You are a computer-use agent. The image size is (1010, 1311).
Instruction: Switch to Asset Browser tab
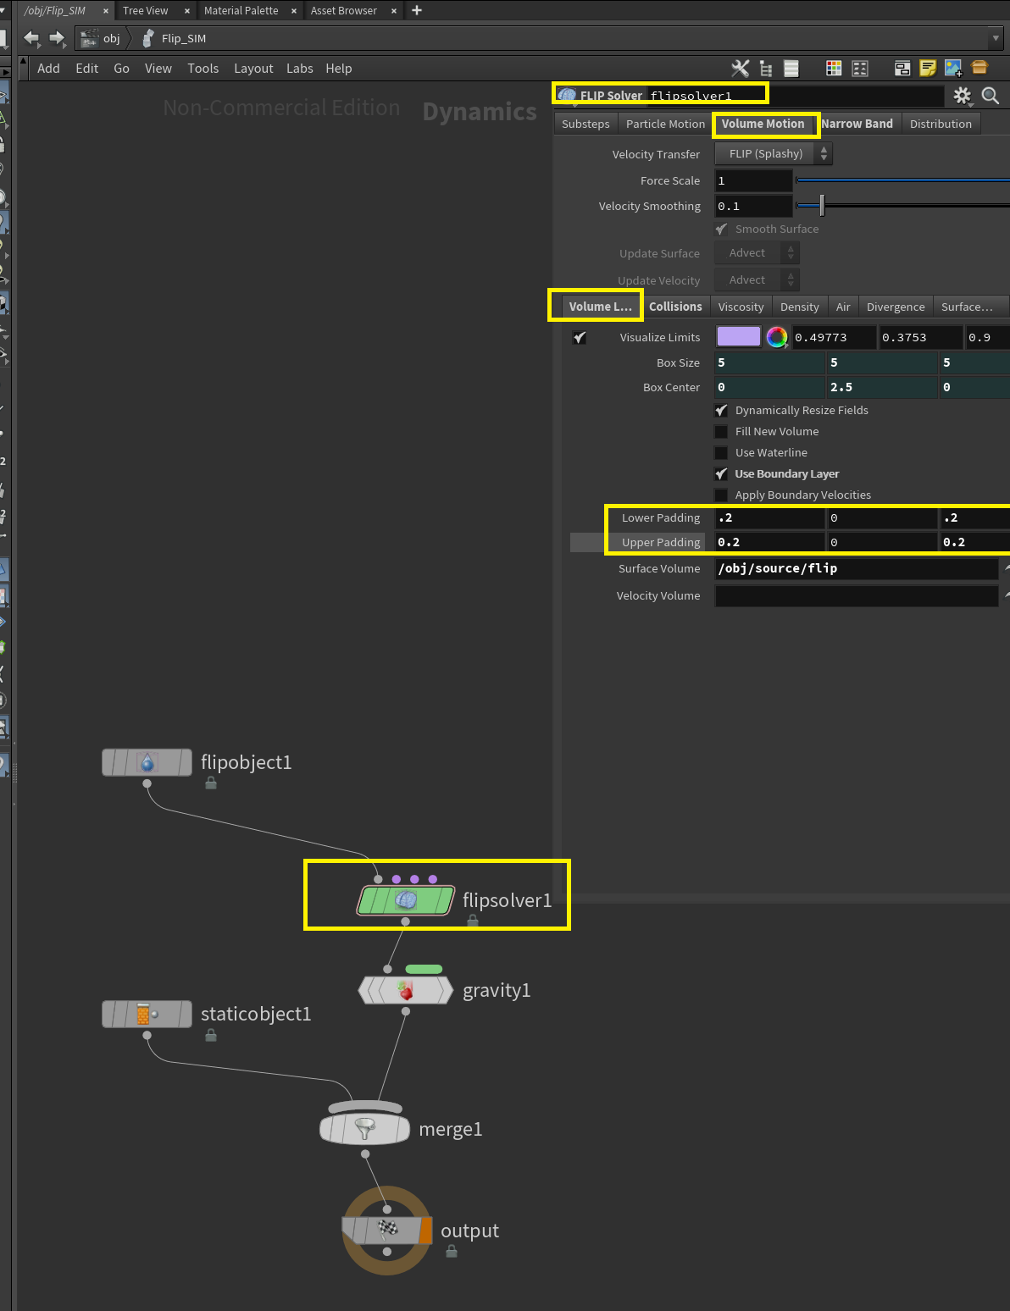point(344,10)
